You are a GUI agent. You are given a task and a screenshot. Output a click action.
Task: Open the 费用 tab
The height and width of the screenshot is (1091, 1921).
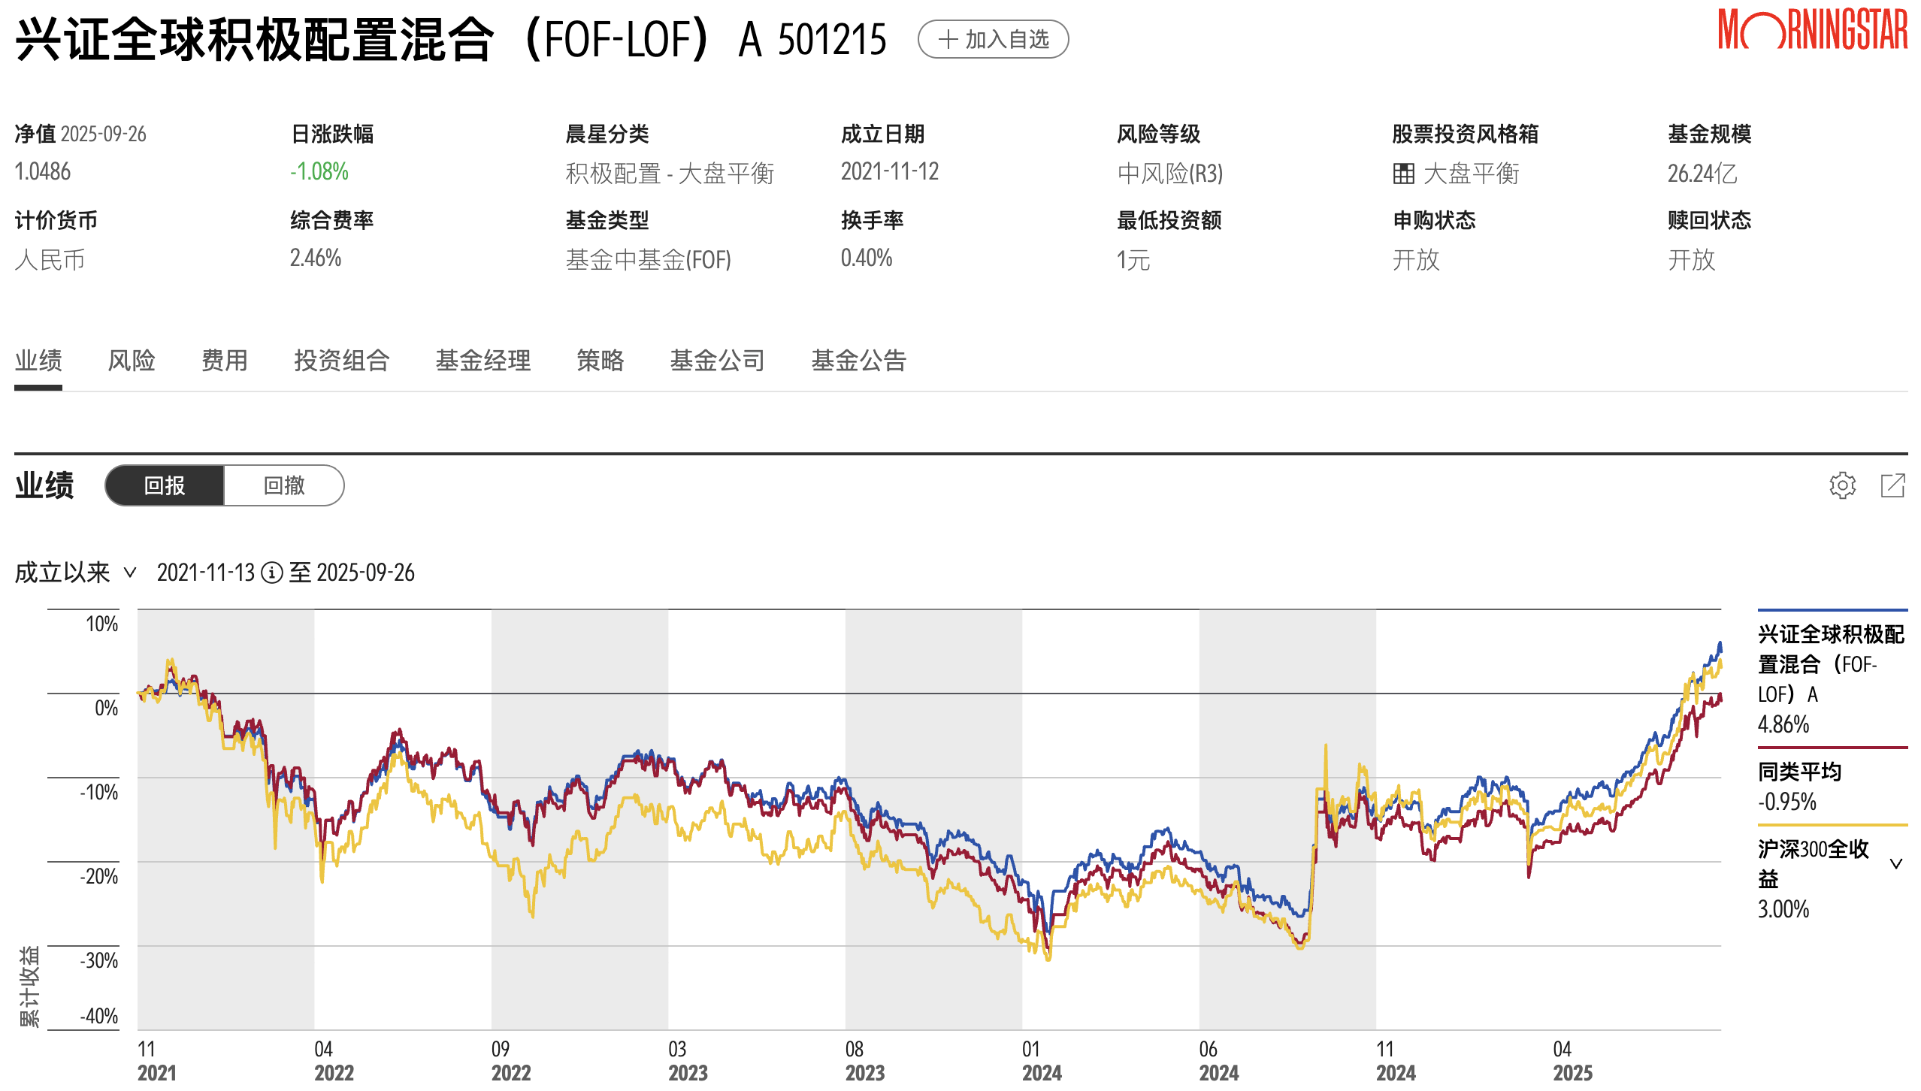click(224, 361)
